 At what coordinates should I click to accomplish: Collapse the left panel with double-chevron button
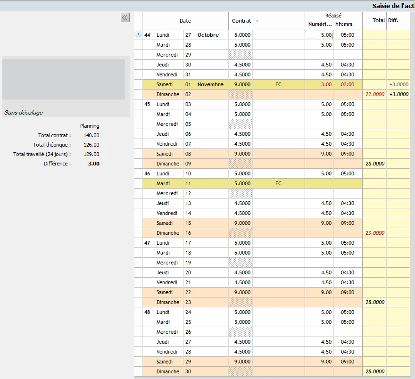125,18
